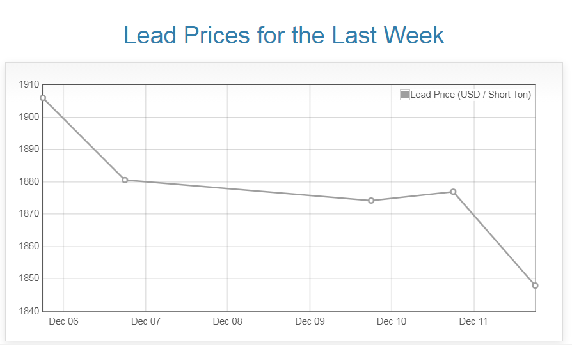Toggle the "Lead Price (USD / Short Ton)" legend label
572x345 pixels.
click(470, 95)
